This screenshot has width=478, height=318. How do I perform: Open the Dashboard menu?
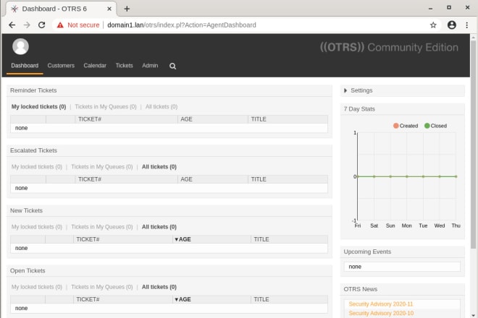(25, 66)
